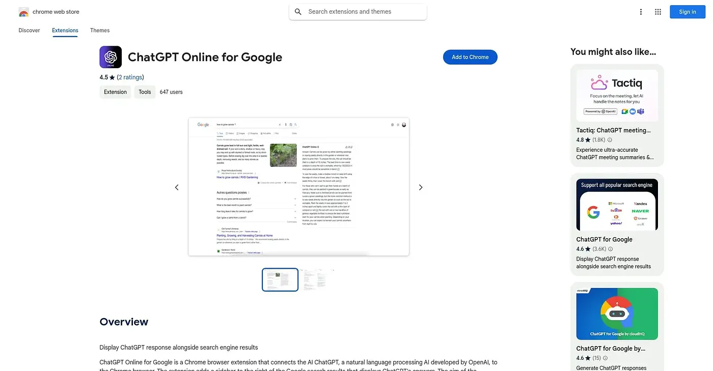Click the Tools category chip
This screenshot has width=713, height=371.
[x=145, y=92]
